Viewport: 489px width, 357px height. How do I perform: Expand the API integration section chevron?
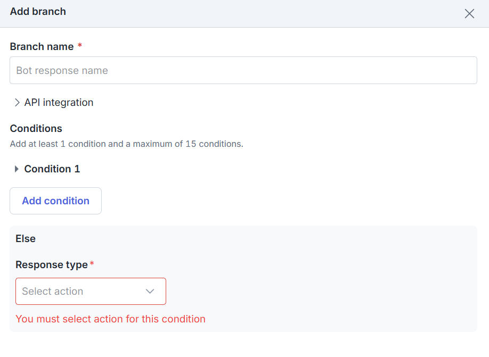click(x=17, y=103)
